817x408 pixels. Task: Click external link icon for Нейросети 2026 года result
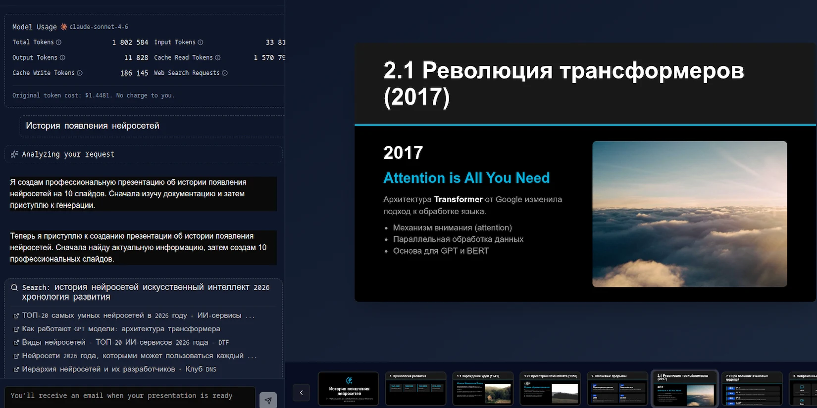pyautogui.click(x=16, y=356)
